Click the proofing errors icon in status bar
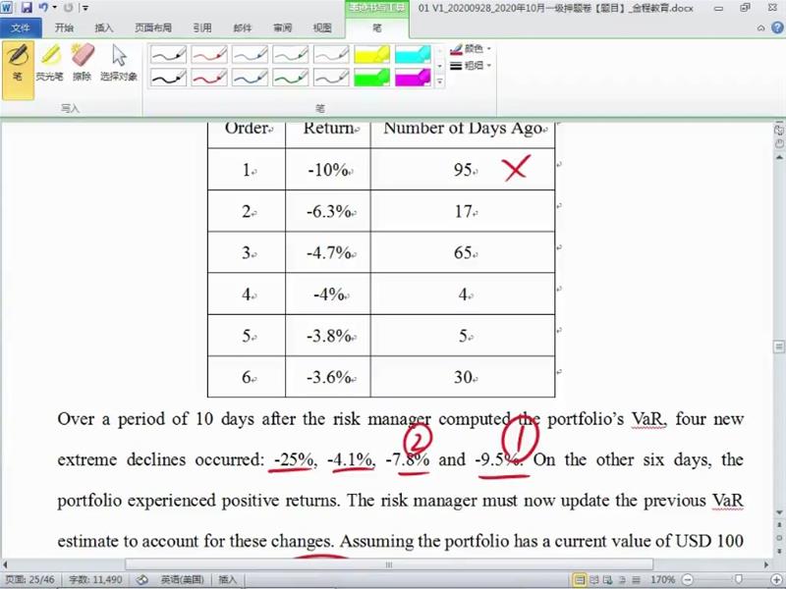 click(142, 579)
